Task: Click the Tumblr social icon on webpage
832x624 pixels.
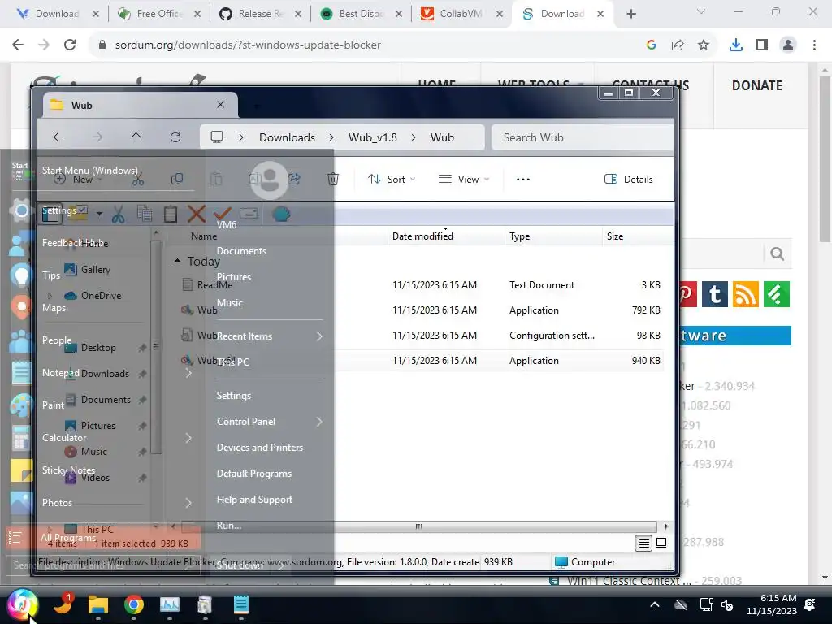Action: point(715,294)
